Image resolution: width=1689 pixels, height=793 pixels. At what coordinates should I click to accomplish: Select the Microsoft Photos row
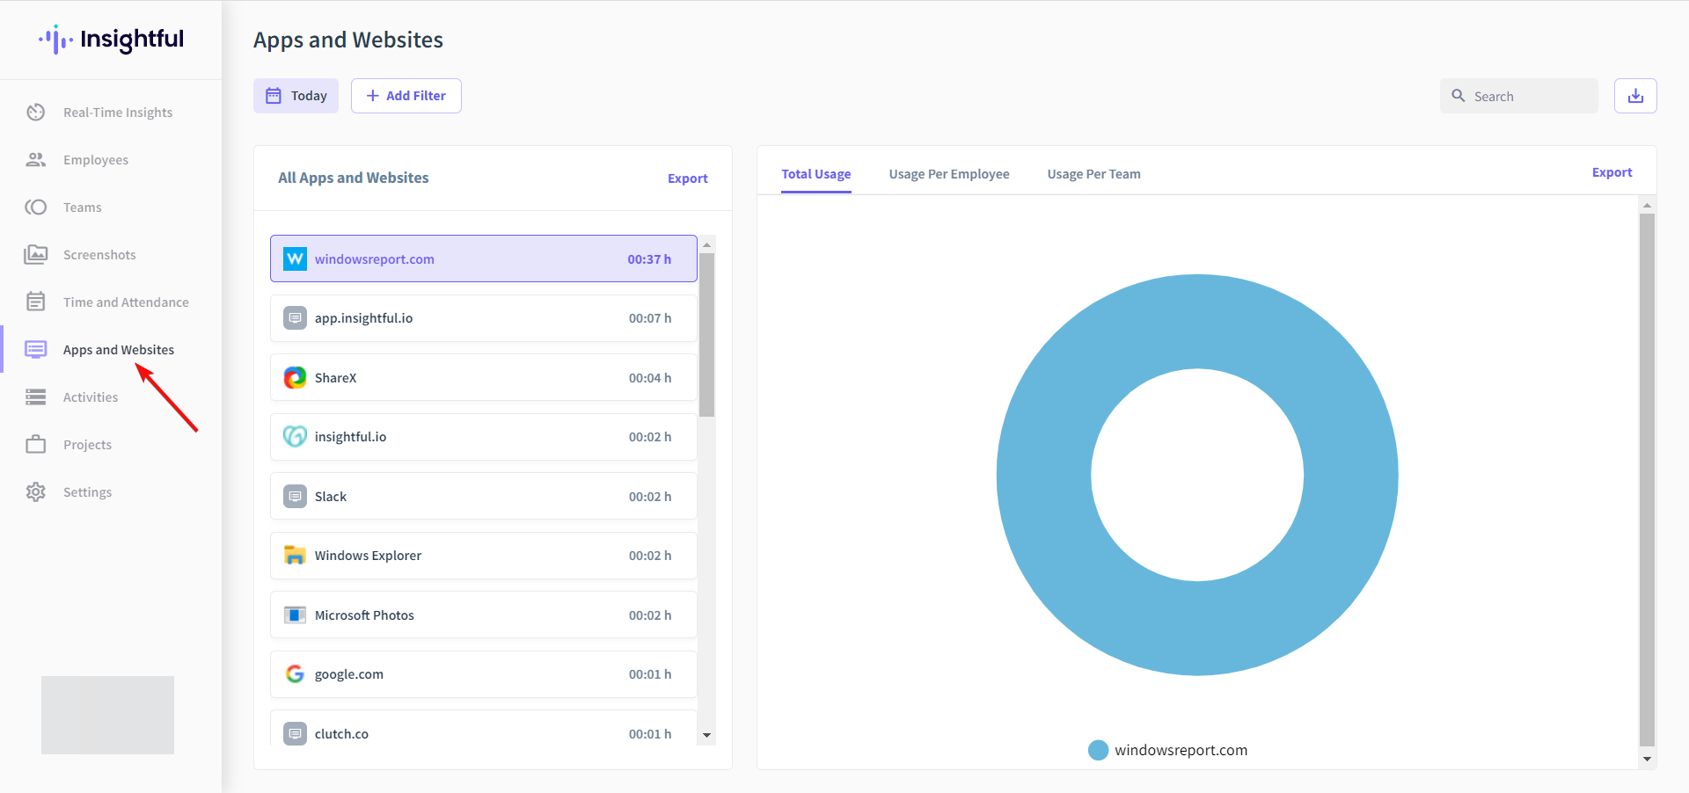[x=484, y=615]
